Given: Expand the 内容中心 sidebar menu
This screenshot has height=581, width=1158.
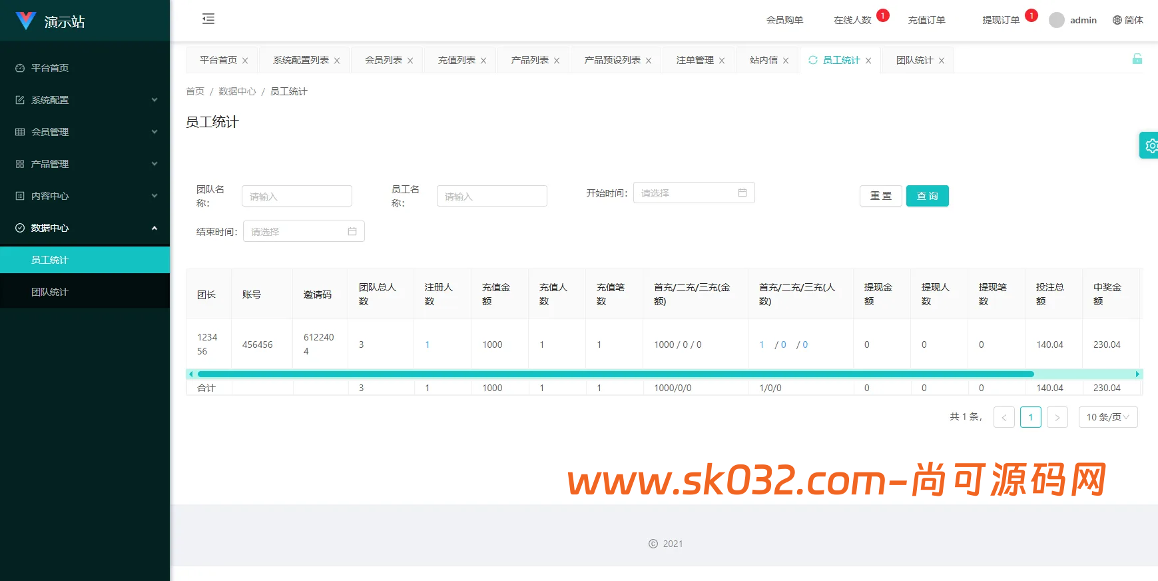Looking at the screenshot, I should click(85, 196).
